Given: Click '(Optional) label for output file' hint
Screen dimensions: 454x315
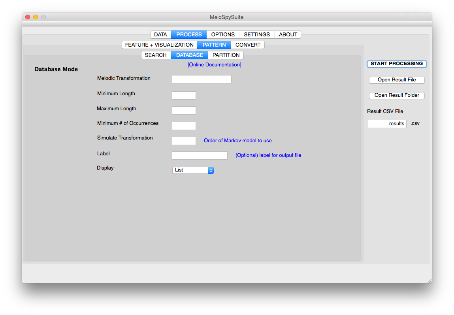Looking at the screenshot, I should 268,155.
